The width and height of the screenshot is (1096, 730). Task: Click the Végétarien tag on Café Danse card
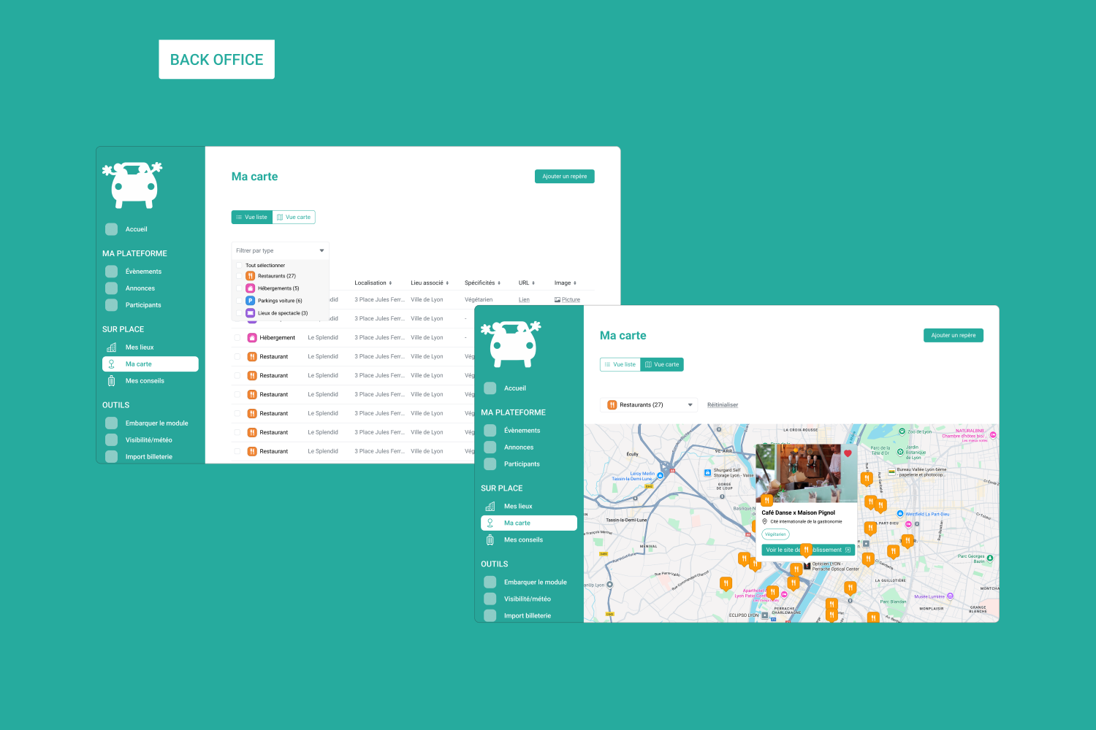775,534
